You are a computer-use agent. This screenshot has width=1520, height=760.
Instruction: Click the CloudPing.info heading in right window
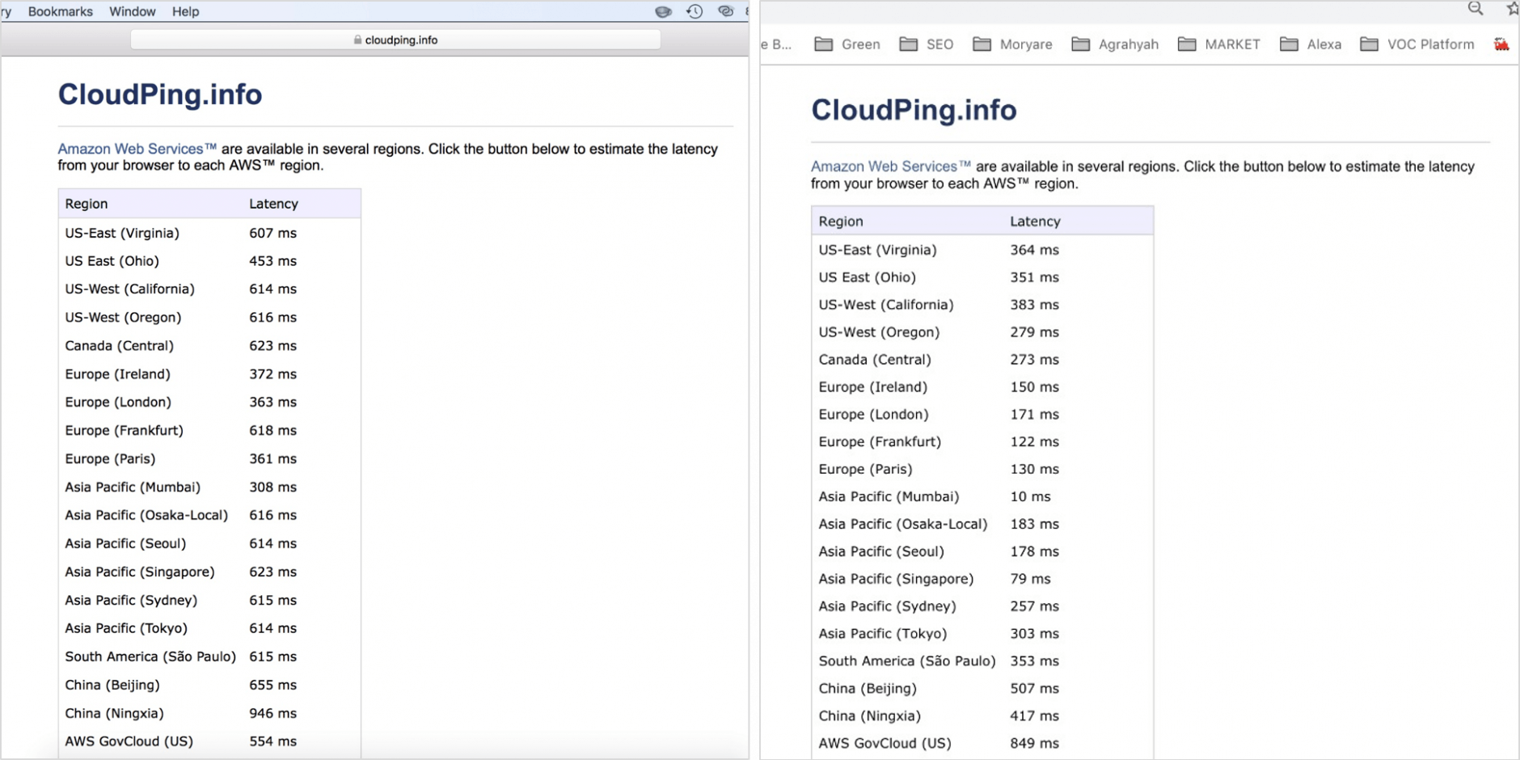pyautogui.click(x=914, y=110)
